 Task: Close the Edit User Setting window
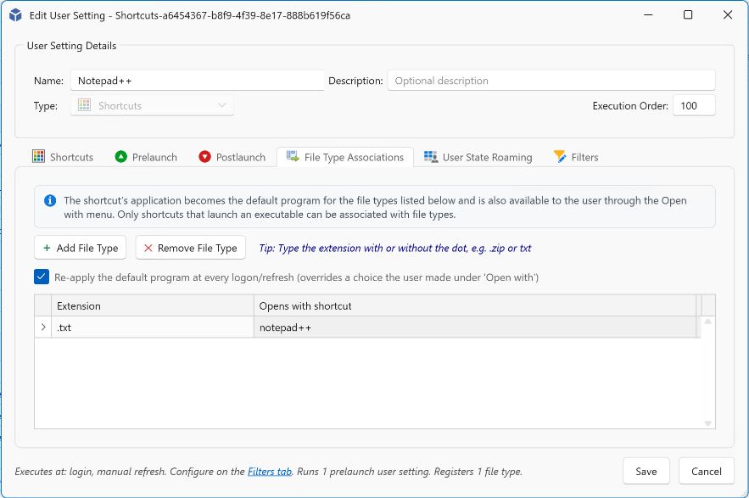[728, 14]
